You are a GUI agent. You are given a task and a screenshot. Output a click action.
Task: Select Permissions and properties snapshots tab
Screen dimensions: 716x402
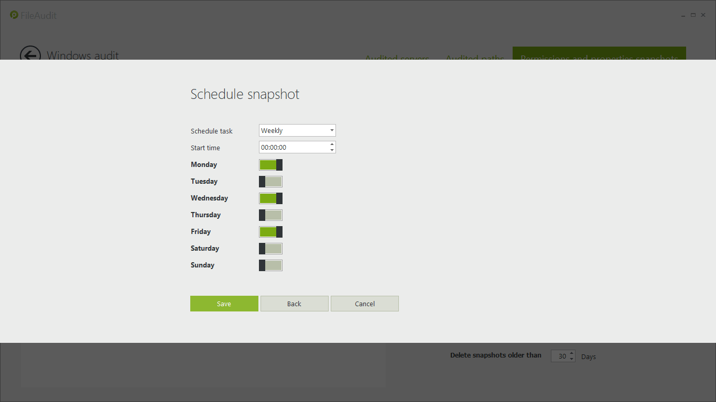coord(599,55)
